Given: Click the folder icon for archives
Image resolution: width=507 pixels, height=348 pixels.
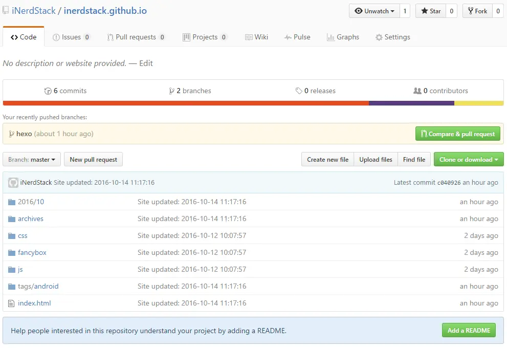Looking at the screenshot, I should (x=12, y=219).
